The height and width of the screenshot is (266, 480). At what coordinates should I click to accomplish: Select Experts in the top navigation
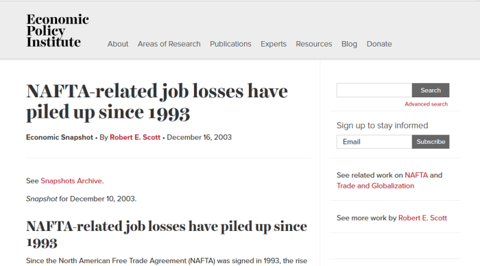coord(274,44)
